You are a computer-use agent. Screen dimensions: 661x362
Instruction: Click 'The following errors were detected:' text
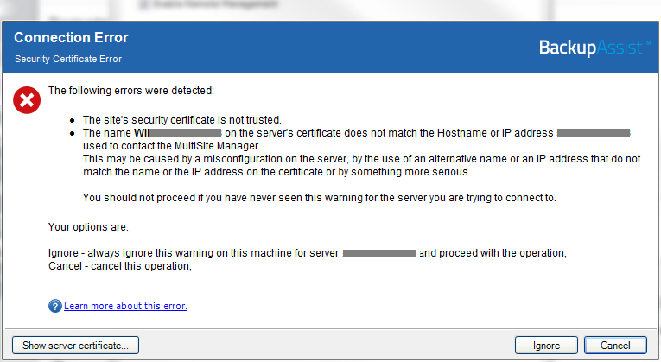(131, 91)
